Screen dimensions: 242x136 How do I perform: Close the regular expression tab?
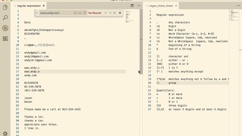44,6
